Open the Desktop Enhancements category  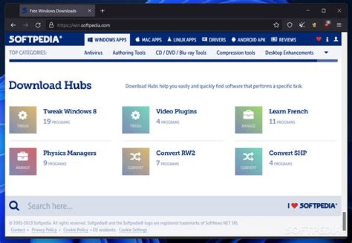coord(289,53)
